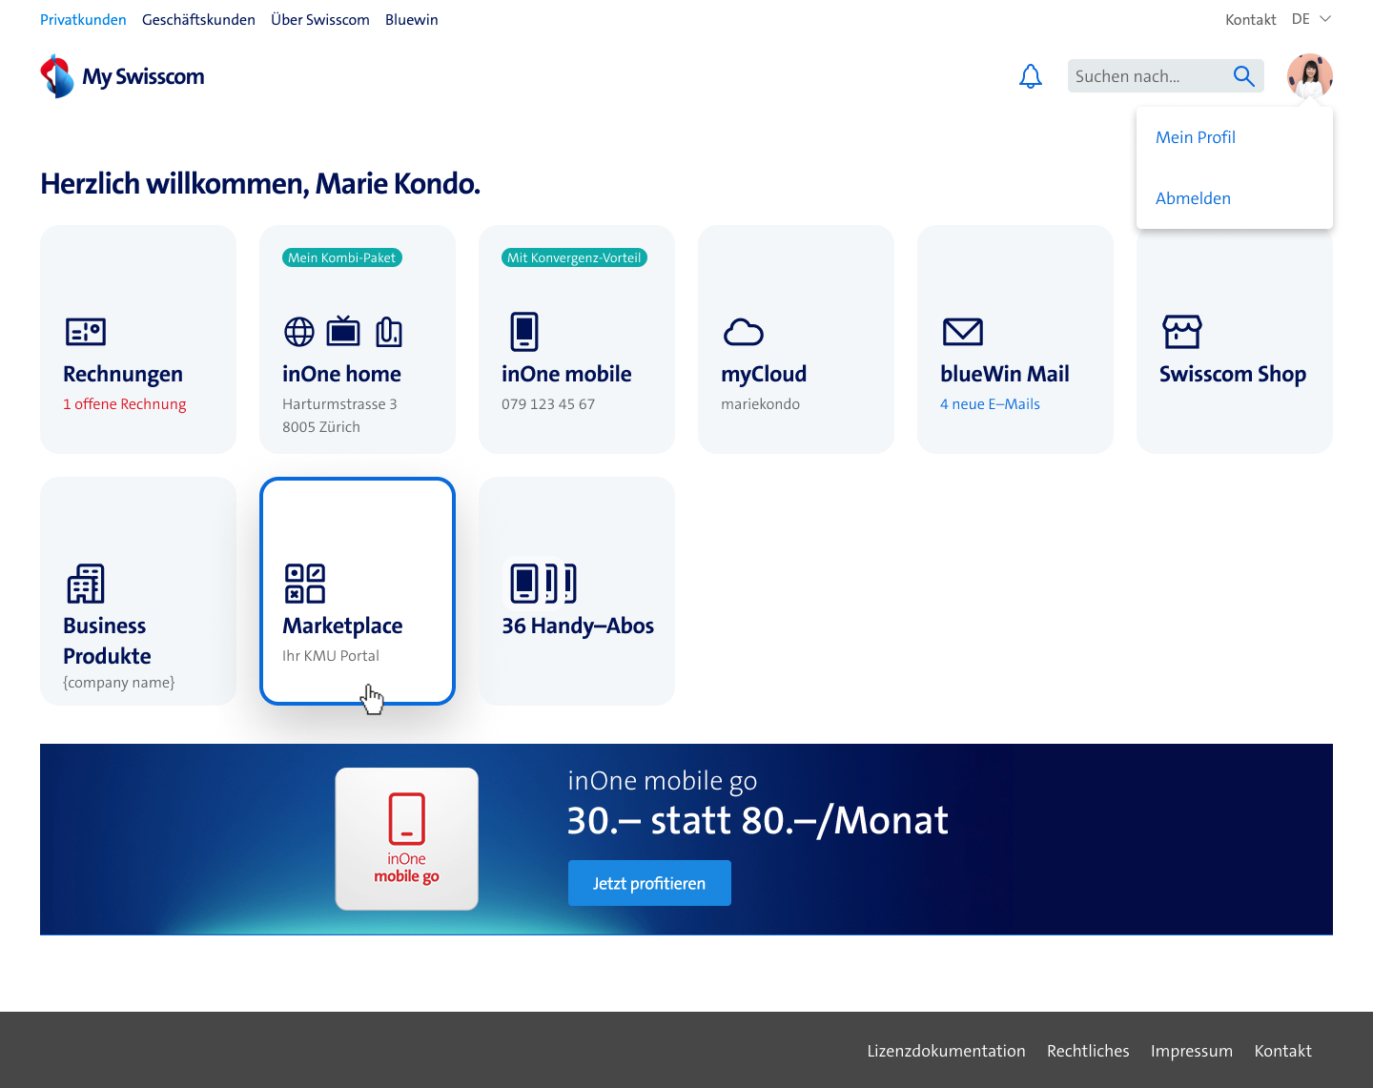This screenshot has height=1088, width=1373.
Task: Open the Swisscom Shop card title
Action: [x=1233, y=374]
